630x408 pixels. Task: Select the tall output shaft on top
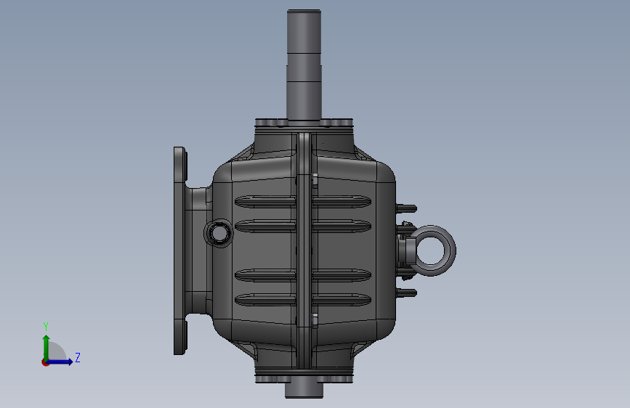pyautogui.click(x=304, y=65)
